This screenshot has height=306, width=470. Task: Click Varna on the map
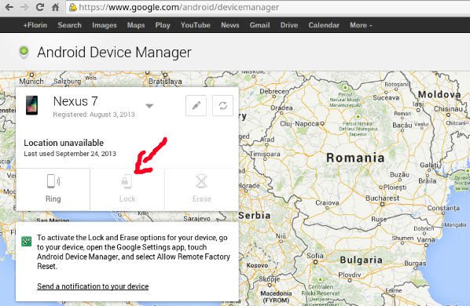coord(426,240)
